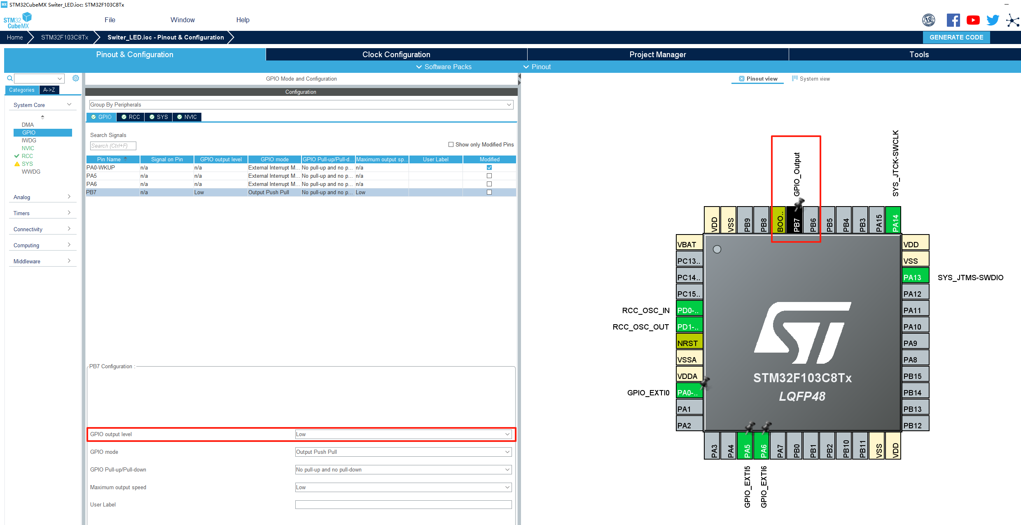Open the File menu
Viewport: 1021px width, 525px height.
pos(110,20)
